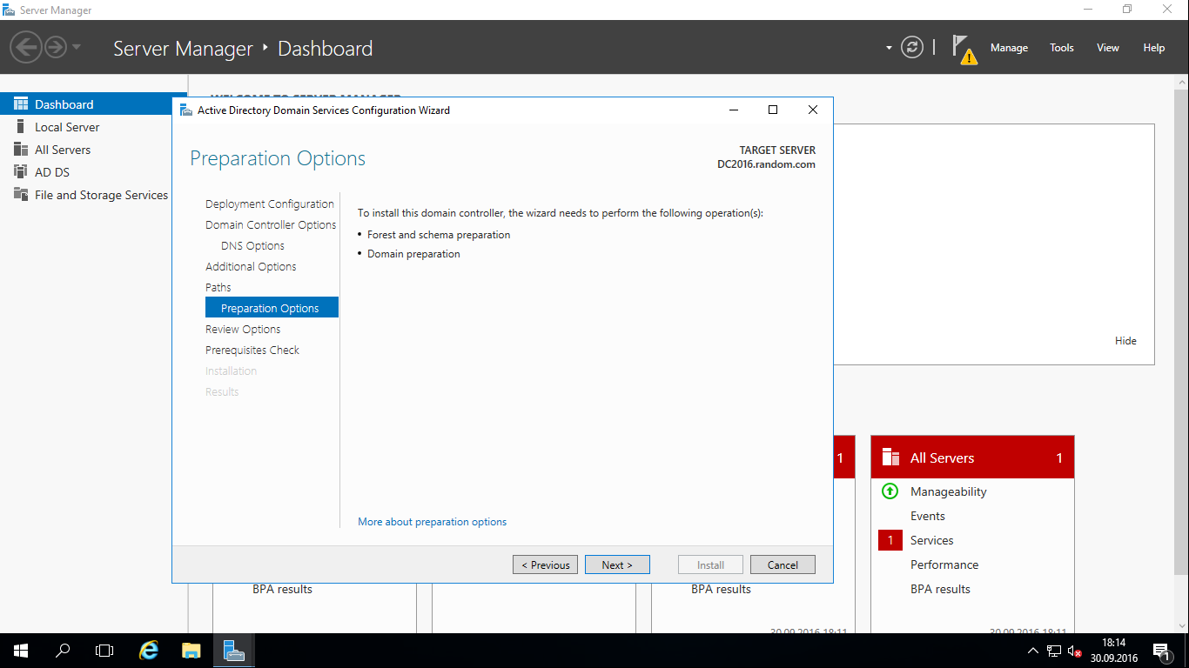The height and width of the screenshot is (668, 1189).
Task: Select the Prerequisites Check wizard step
Action: tap(252, 351)
